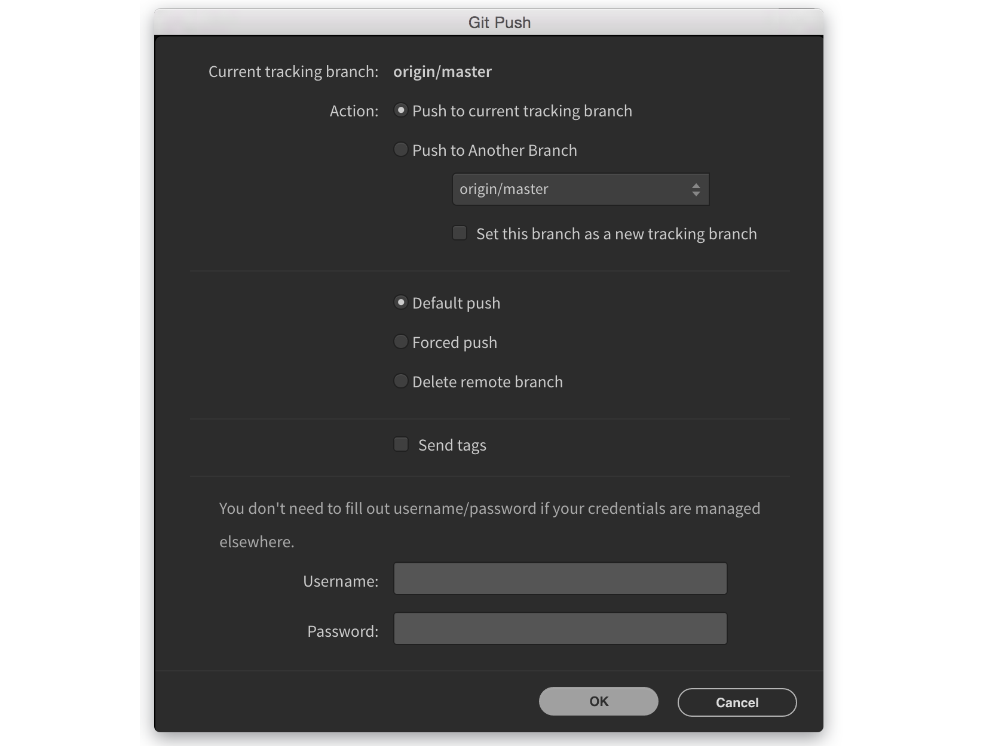Click the Action label
Viewport: 983px width, 746px height.
(353, 110)
